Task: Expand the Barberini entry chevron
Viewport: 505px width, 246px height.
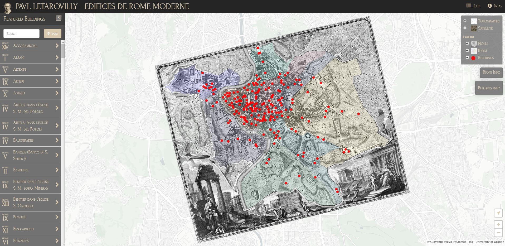Action: click(x=57, y=170)
